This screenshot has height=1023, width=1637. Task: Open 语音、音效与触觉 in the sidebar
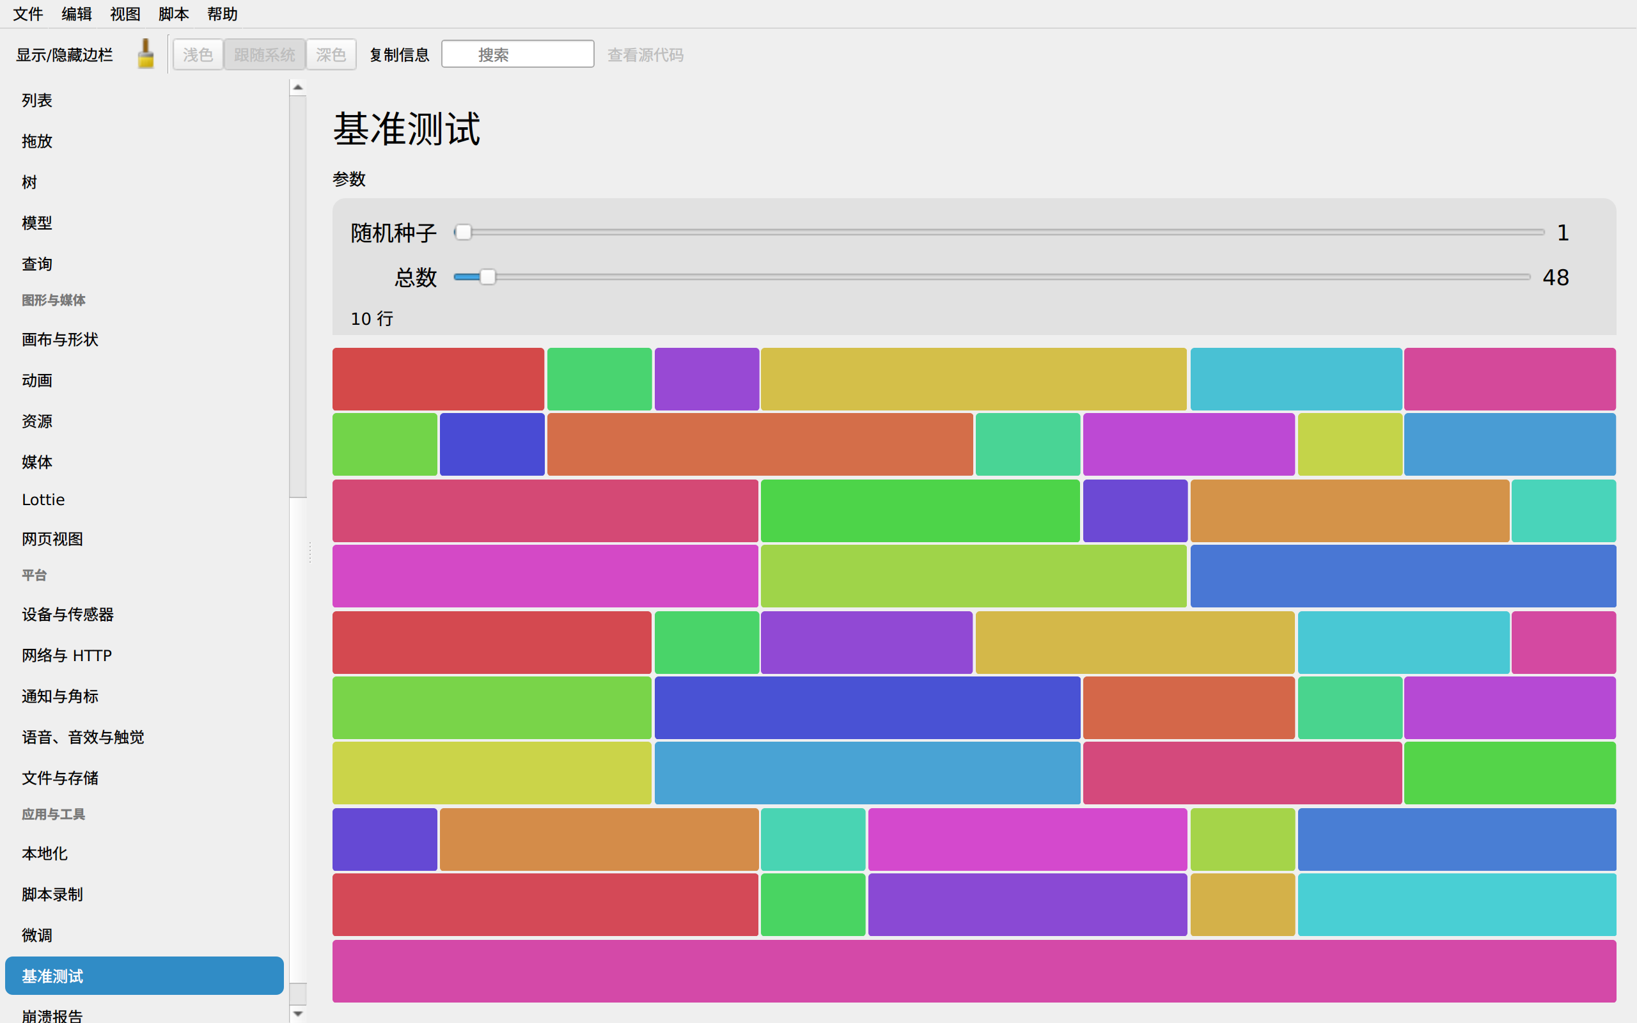(144, 737)
